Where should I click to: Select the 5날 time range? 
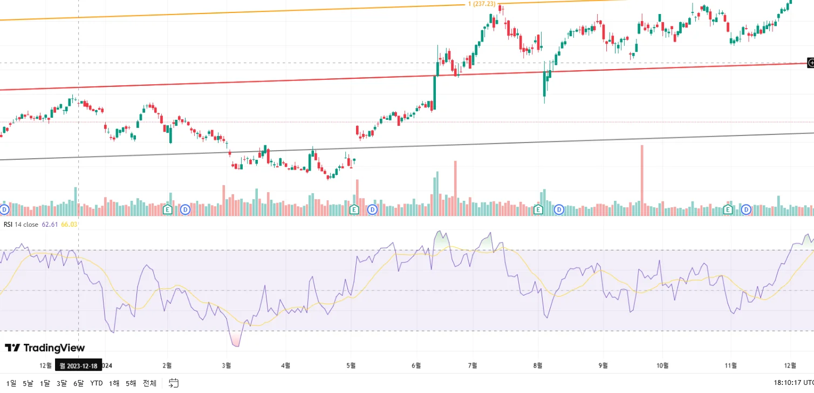(x=28, y=383)
